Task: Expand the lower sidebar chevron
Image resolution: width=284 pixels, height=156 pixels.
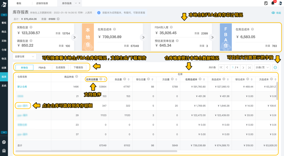Action: point(4,132)
